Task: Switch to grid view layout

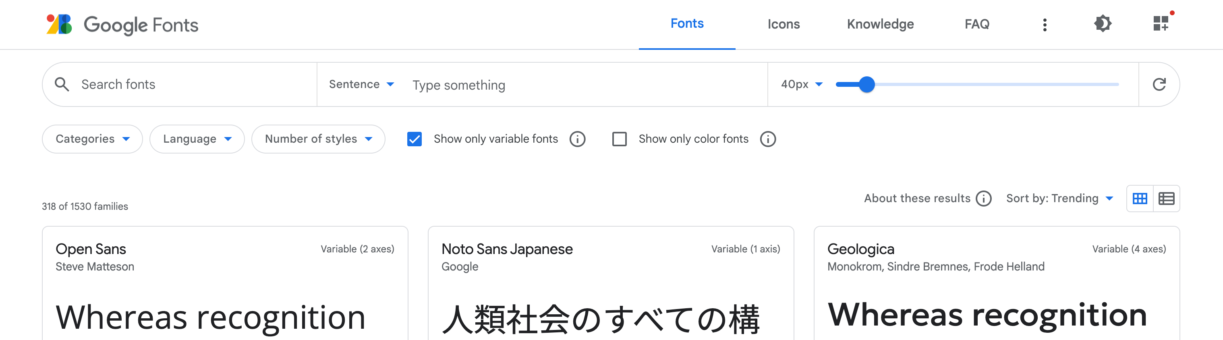Action: [x=1140, y=199]
